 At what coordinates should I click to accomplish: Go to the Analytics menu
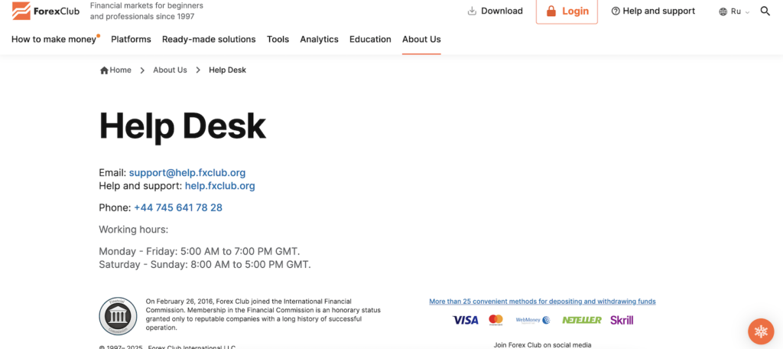coord(319,39)
